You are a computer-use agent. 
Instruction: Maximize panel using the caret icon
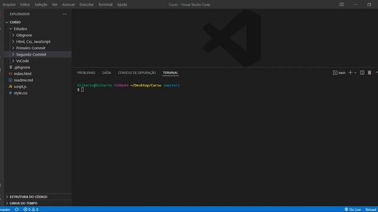point(376,72)
